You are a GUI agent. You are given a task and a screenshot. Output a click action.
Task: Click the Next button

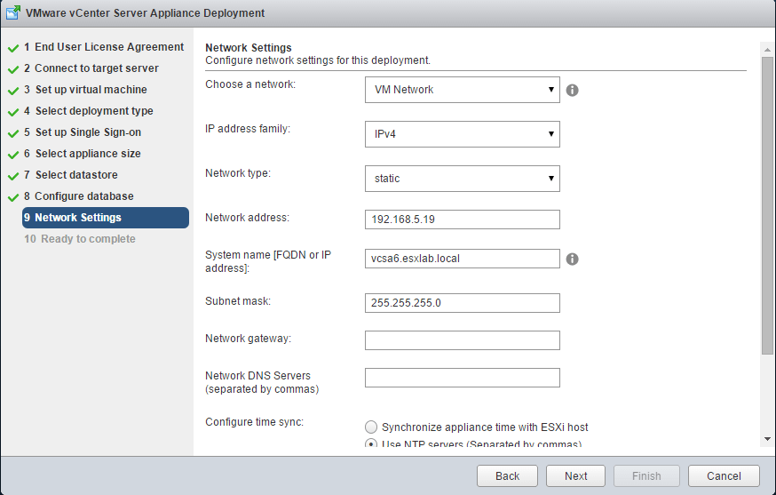[x=575, y=476]
